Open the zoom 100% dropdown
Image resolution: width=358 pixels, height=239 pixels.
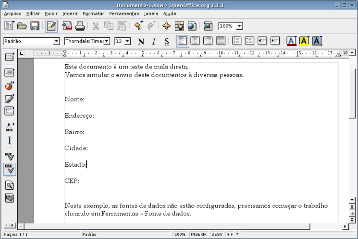(x=239, y=26)
